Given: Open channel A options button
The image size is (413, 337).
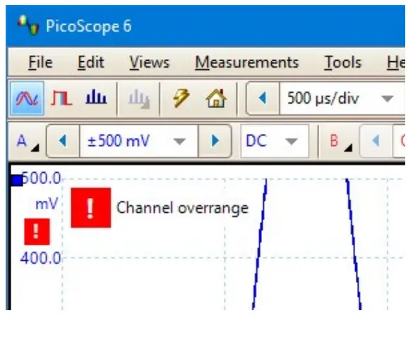Looking at the screenshot, I should tap(28, 142).
